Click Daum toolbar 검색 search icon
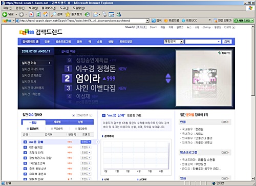Viewport: 256px width, 186px height. point(157,20)
